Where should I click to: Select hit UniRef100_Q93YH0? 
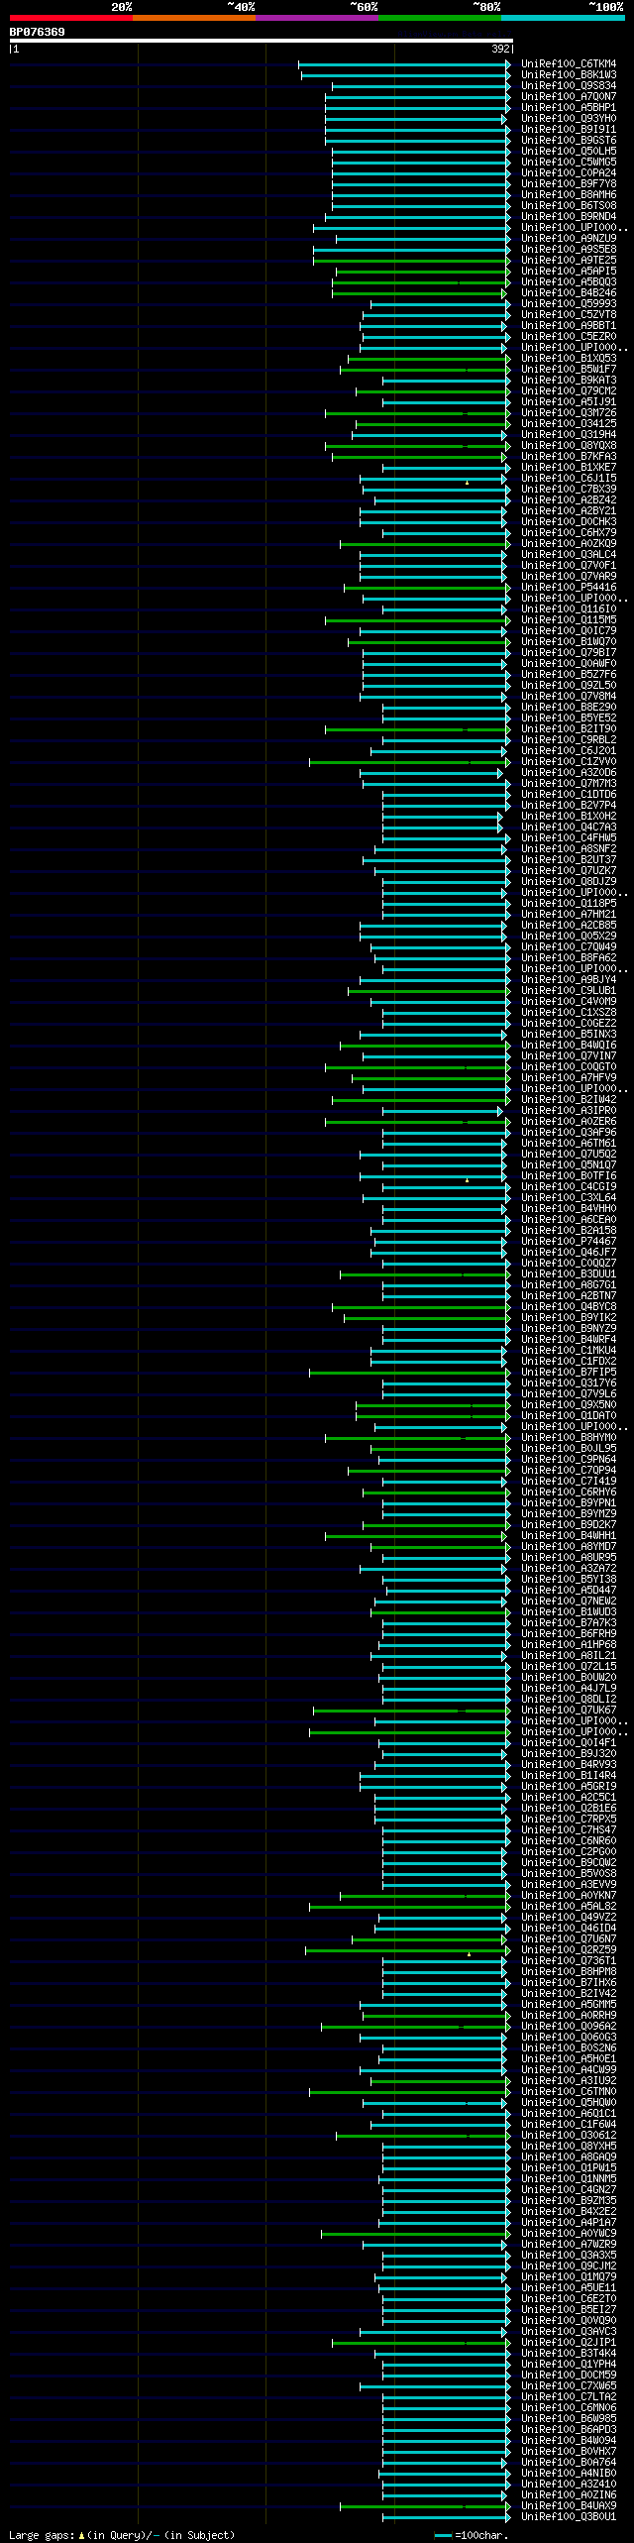pyautogui.click(x=569, y=119)
